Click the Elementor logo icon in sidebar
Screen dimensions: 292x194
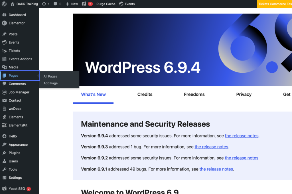pos(5,23)
